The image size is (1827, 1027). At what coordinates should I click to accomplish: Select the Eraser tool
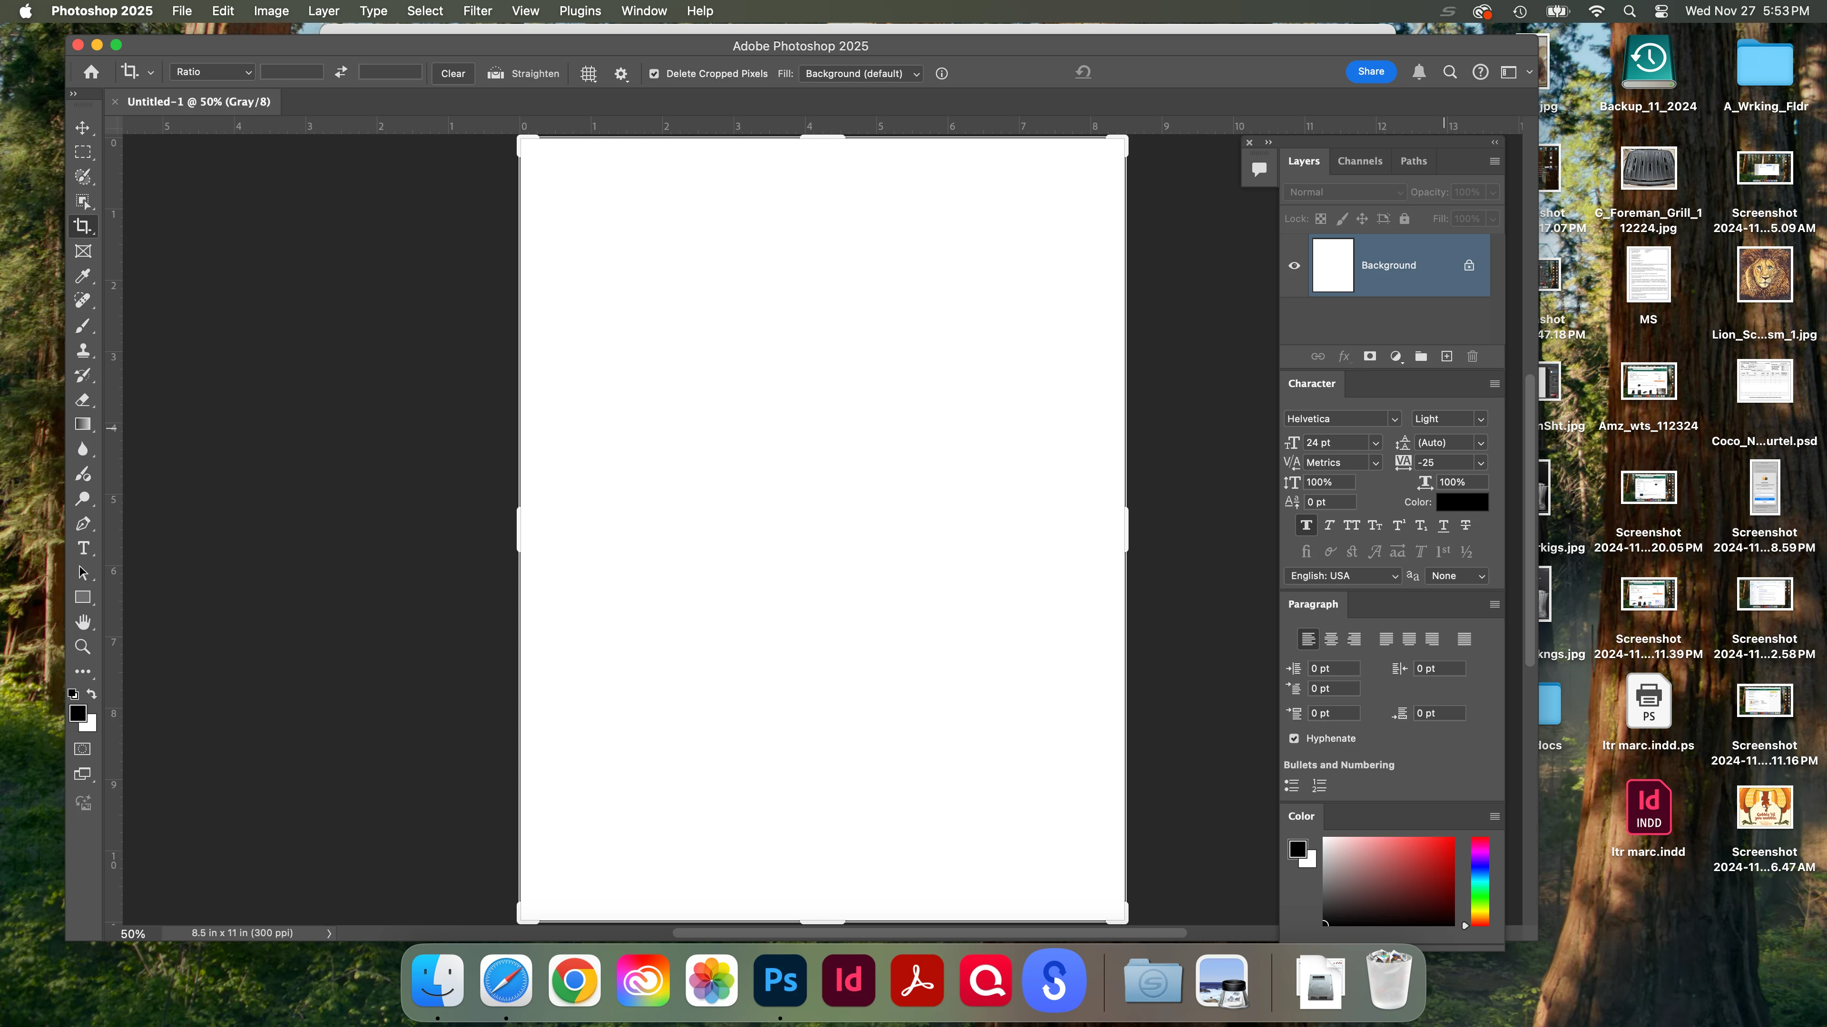(83, 400)
